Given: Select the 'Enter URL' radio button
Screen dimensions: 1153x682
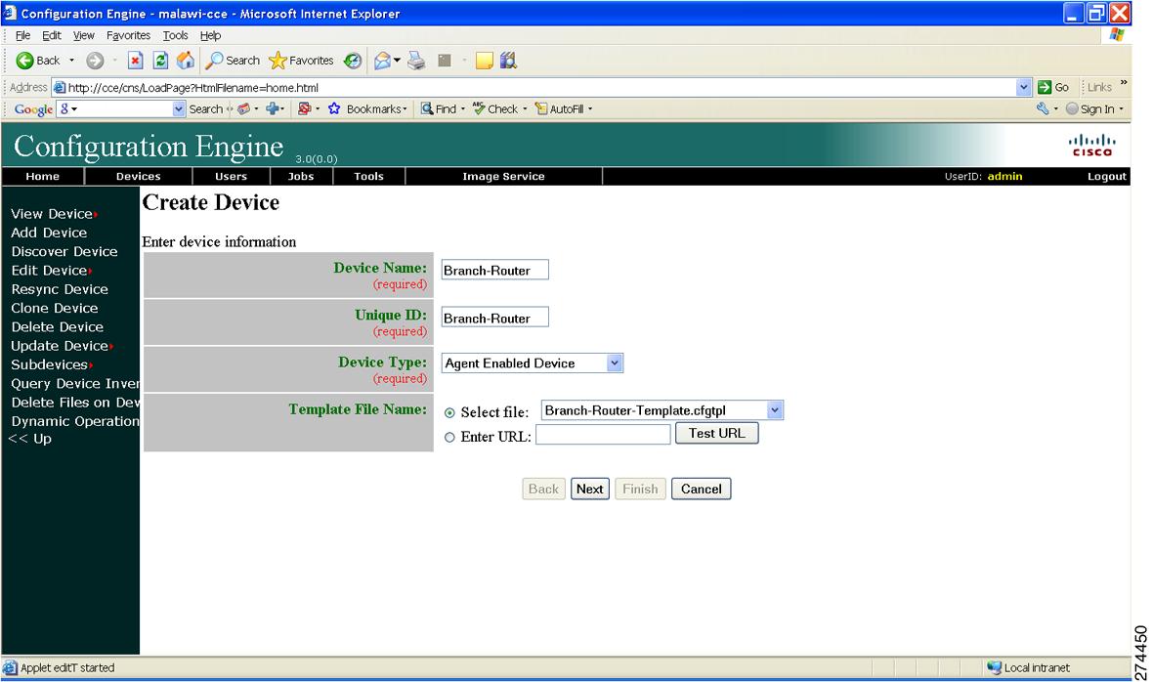Looking at the screenshot, I should coord(449,438).
